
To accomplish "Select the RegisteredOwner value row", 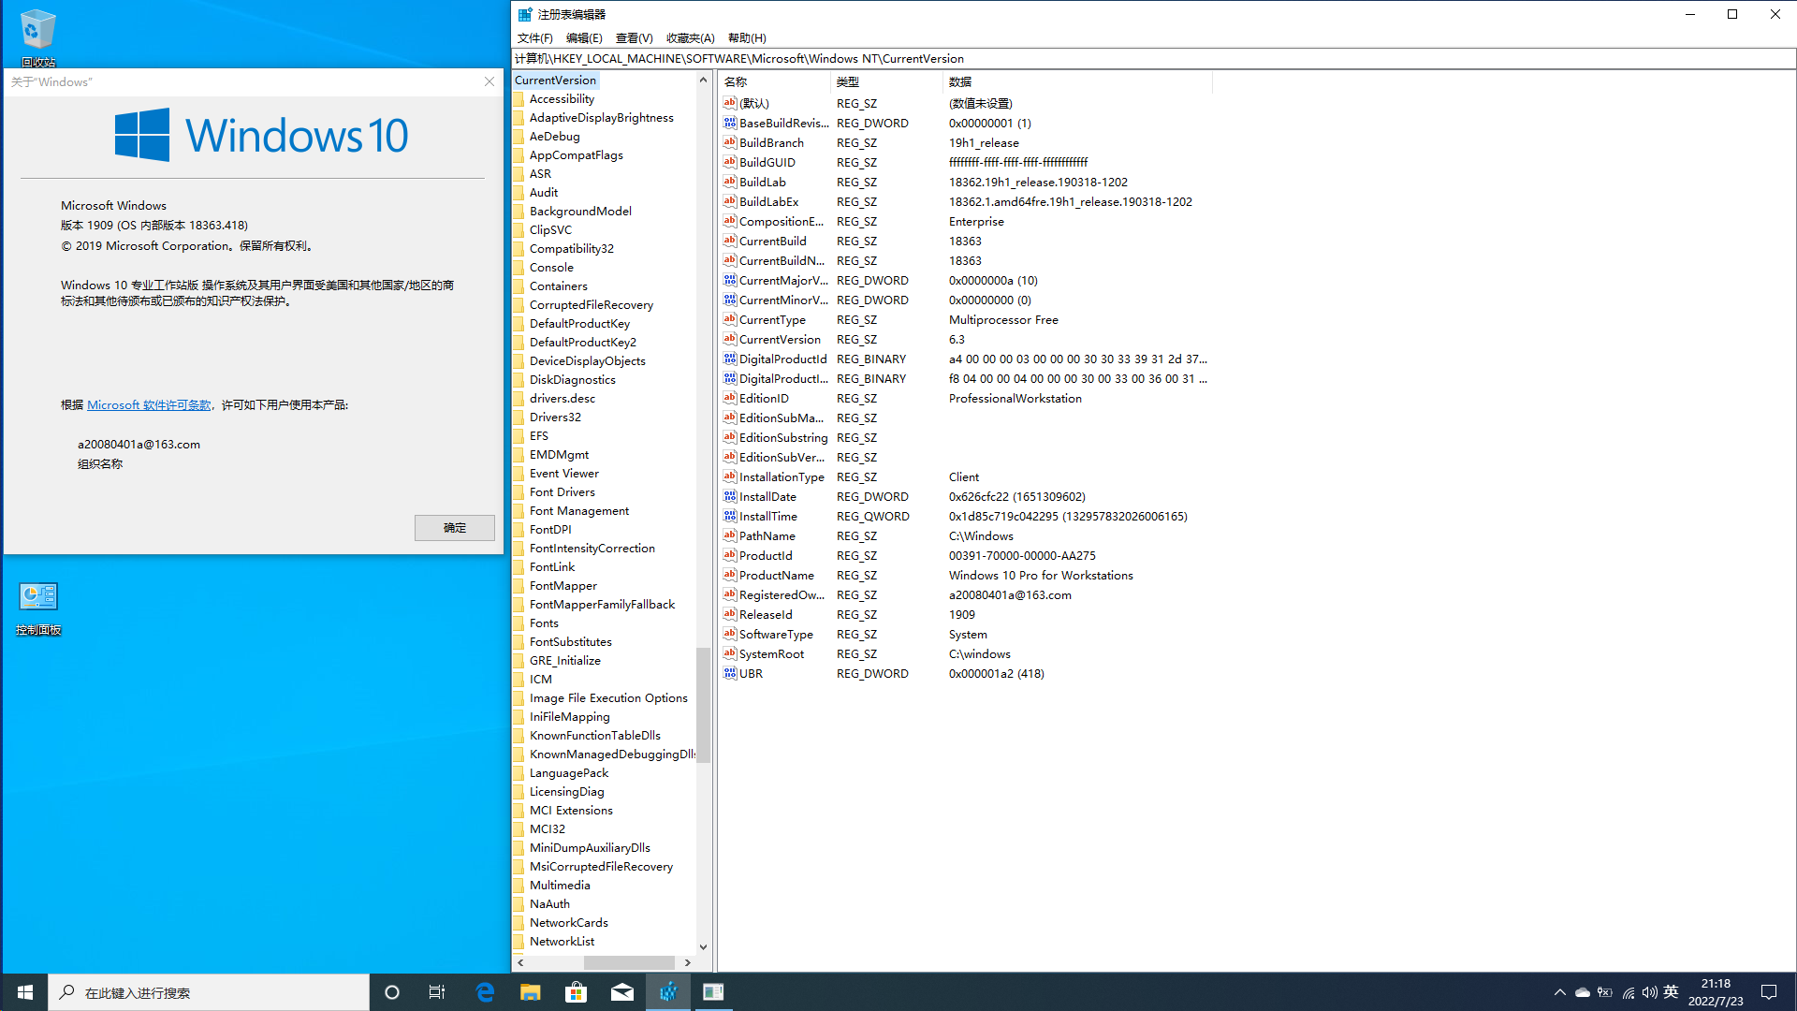I will 966,594.
